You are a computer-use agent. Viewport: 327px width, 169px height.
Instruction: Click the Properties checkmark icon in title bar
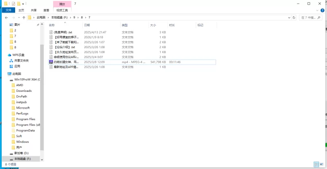[13, 4]
